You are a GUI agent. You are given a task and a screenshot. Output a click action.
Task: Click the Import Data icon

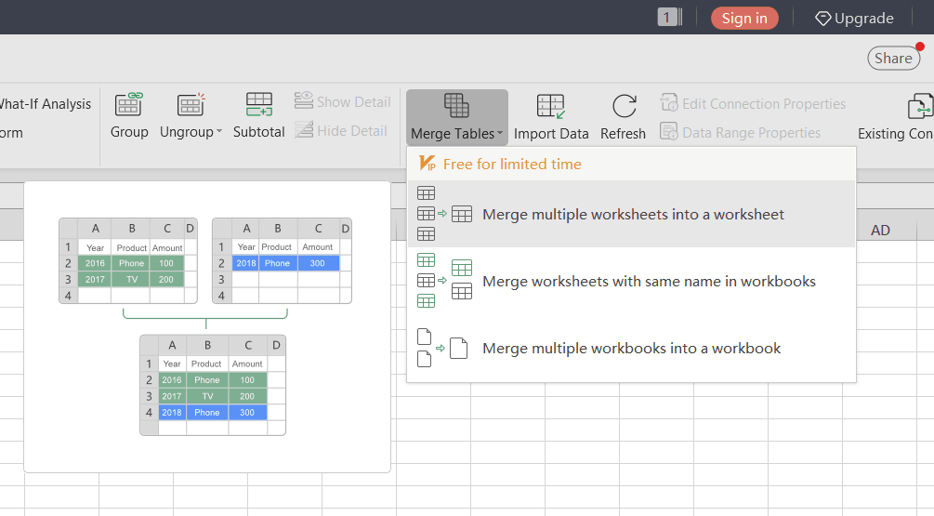[550, 106]
